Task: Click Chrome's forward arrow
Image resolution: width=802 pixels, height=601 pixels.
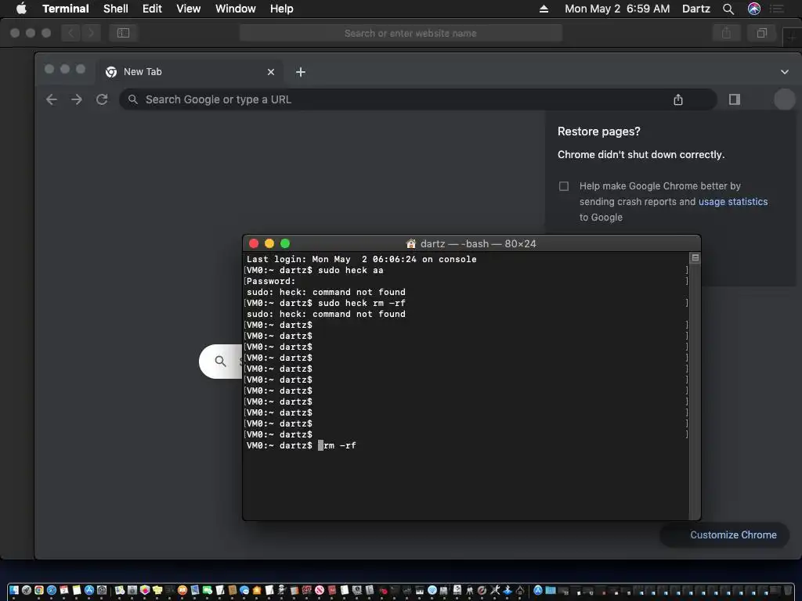Action: (x=77, y=99)
